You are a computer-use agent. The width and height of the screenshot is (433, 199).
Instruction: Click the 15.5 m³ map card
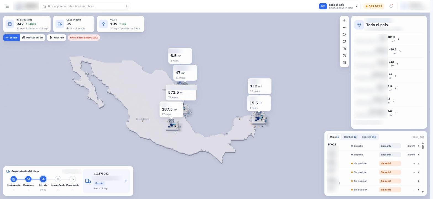point(259,103)
